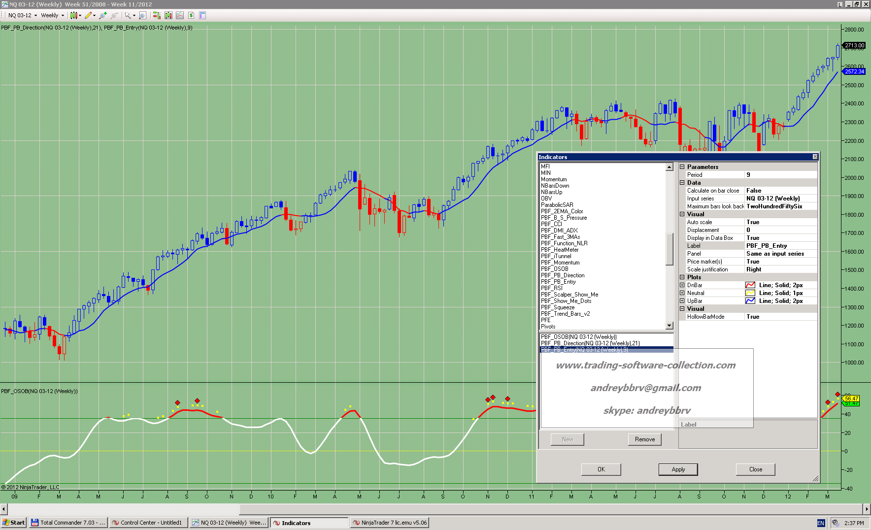Collapse the Parameters section
The height and width of the screenshot is (530, 871).
[x=682, y=167]
